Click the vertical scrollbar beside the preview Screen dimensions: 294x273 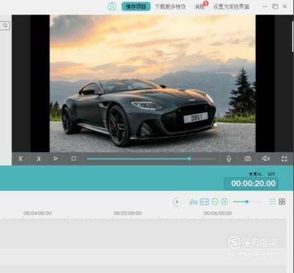point(293,37)
